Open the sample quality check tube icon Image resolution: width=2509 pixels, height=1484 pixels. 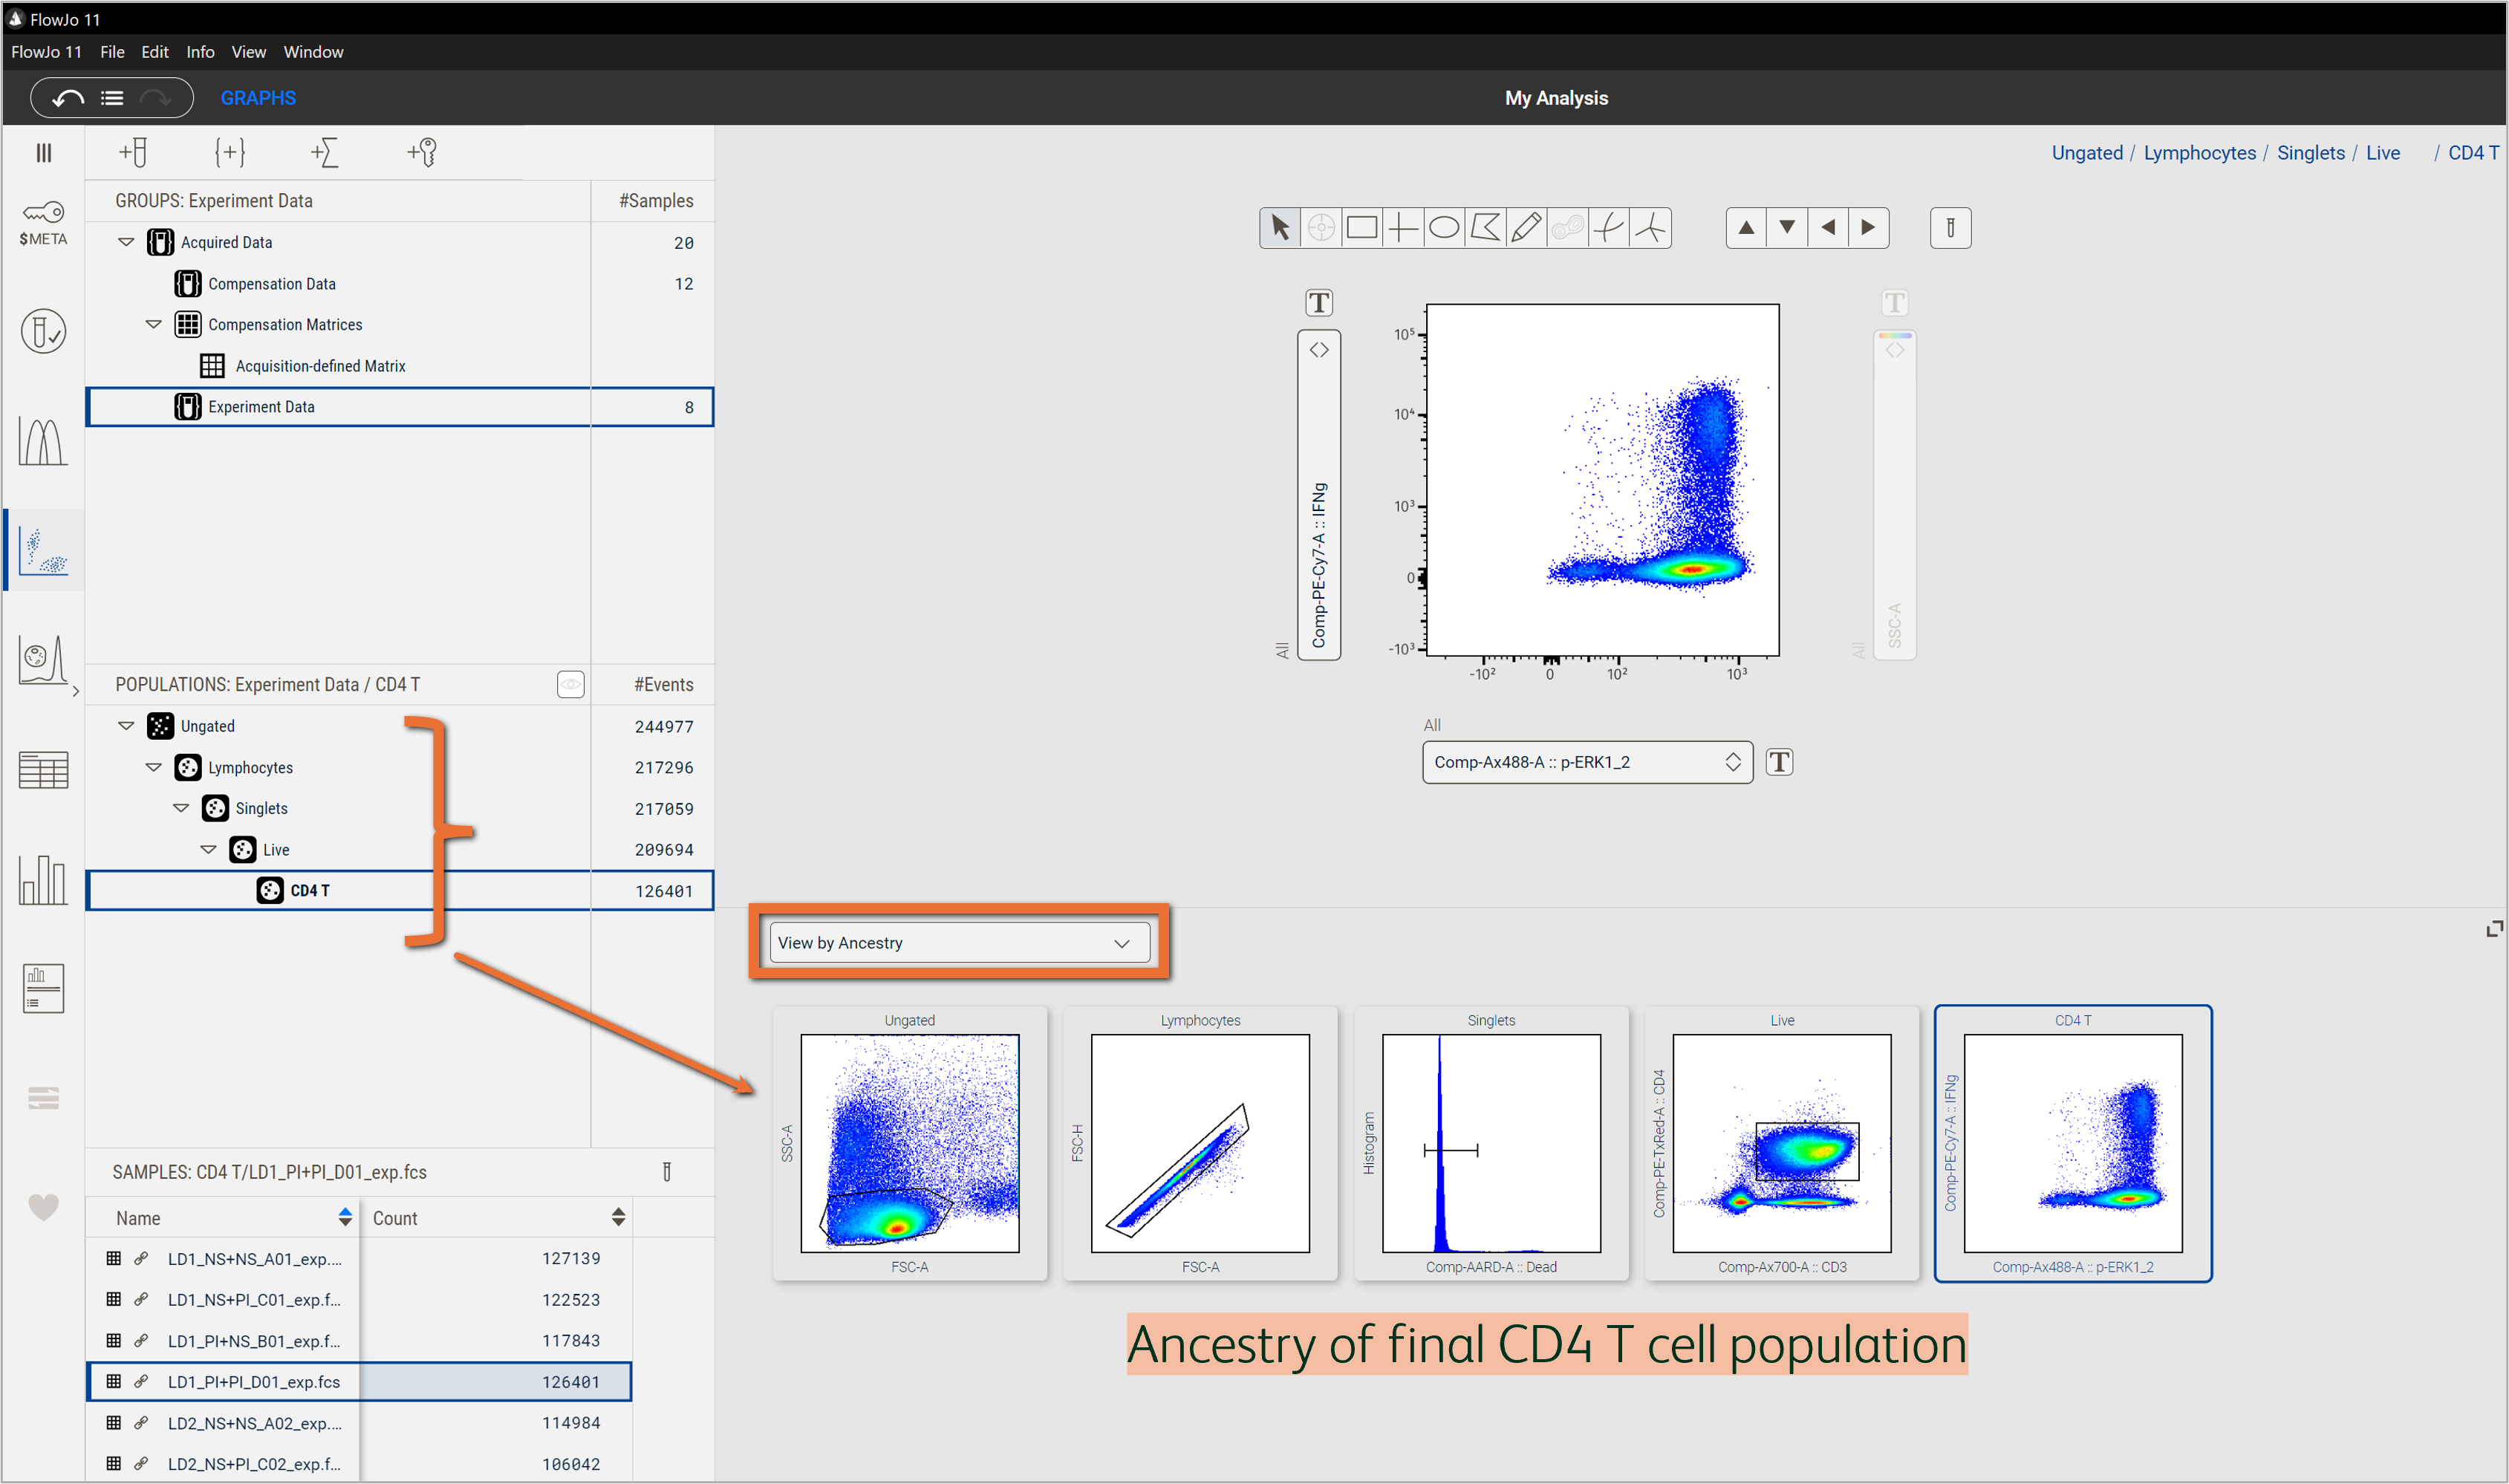tap(43, 331)
